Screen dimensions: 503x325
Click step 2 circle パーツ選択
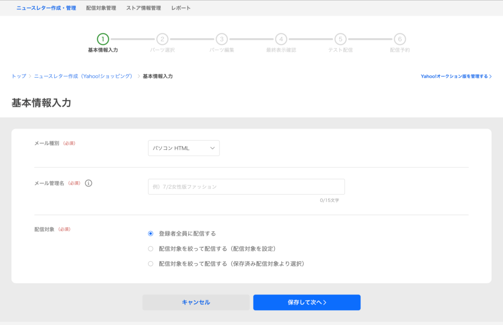162,39
